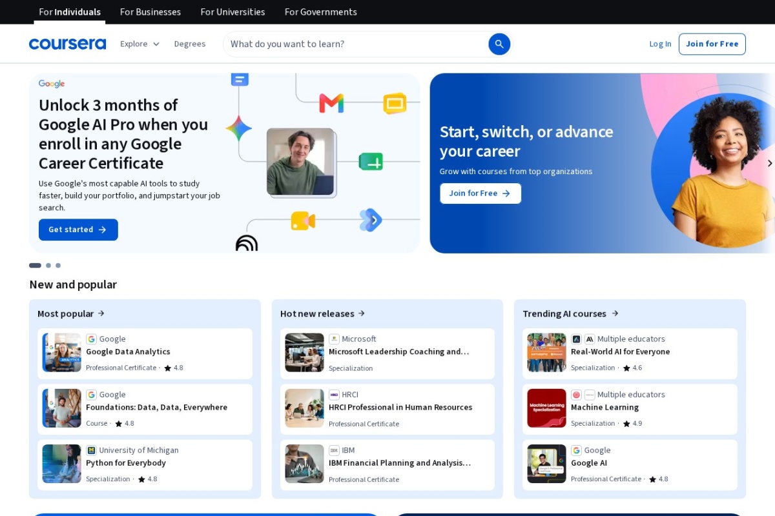Image resolution: width=775 pixels, height=516 pixels.
Task: Select the first carousel indicator dot
Action: 35,266
